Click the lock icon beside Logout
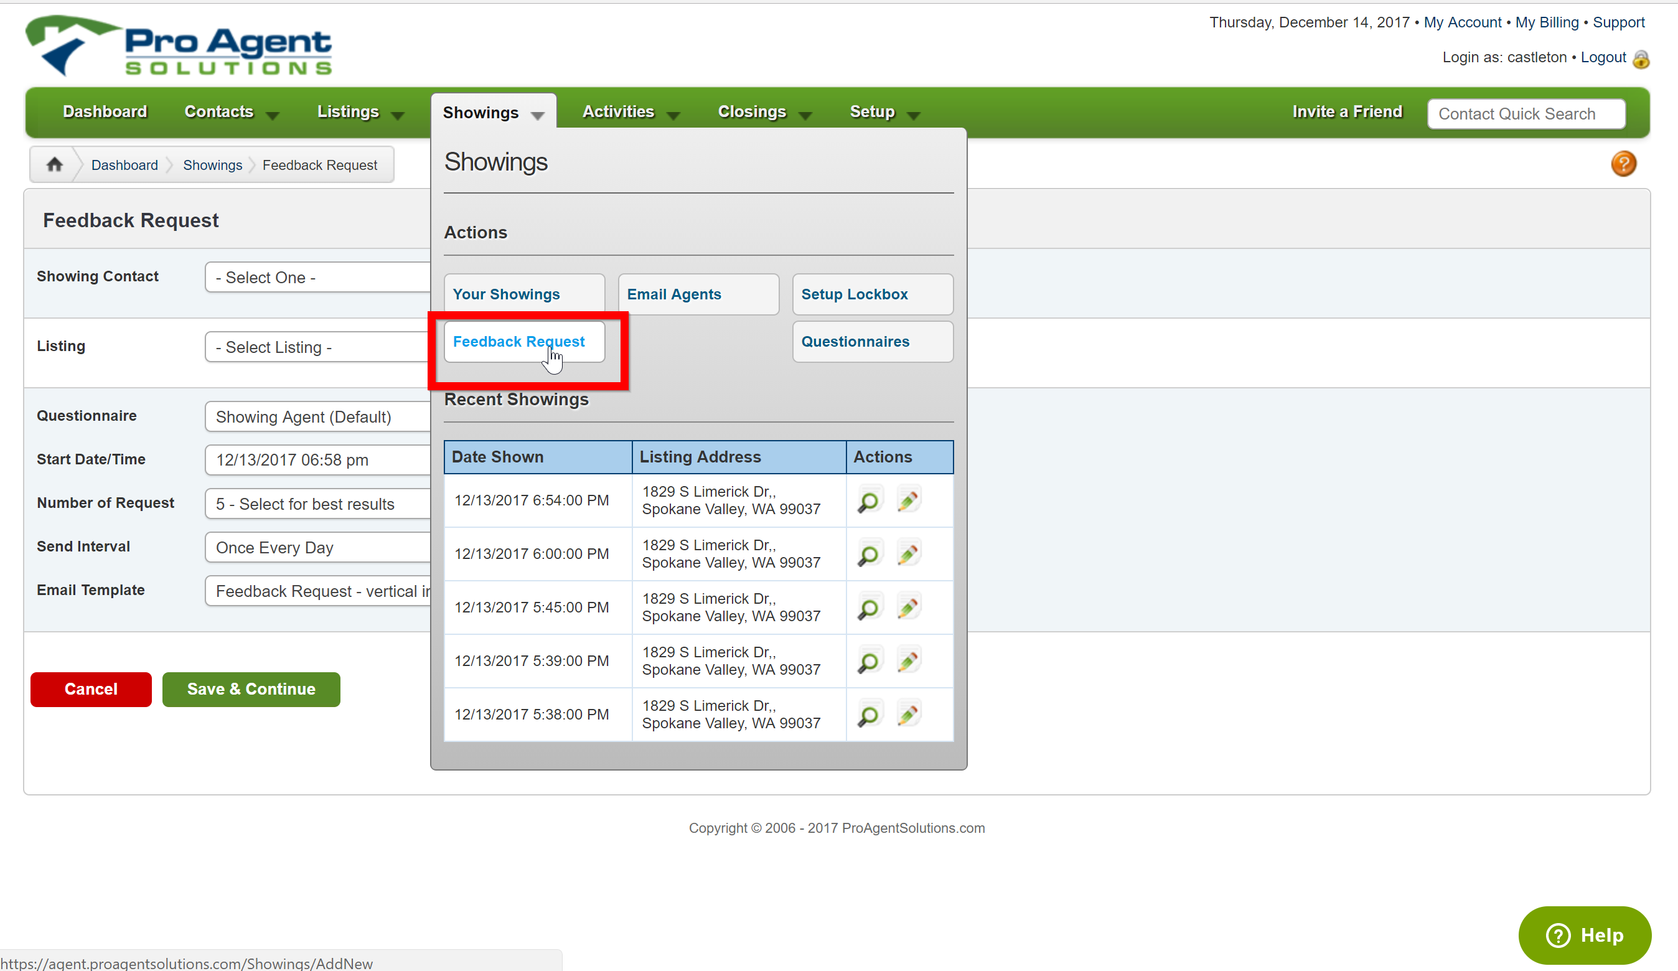Screen dimensions: 1678x971 tap(1641, 59)
